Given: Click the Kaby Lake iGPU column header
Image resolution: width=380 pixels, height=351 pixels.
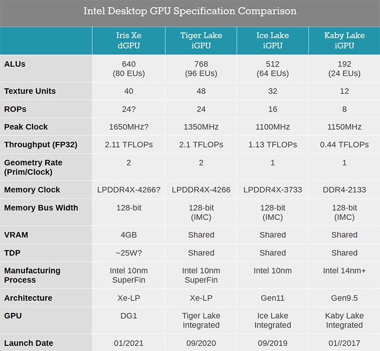Looking at the screenshot, I should (344, 41).
